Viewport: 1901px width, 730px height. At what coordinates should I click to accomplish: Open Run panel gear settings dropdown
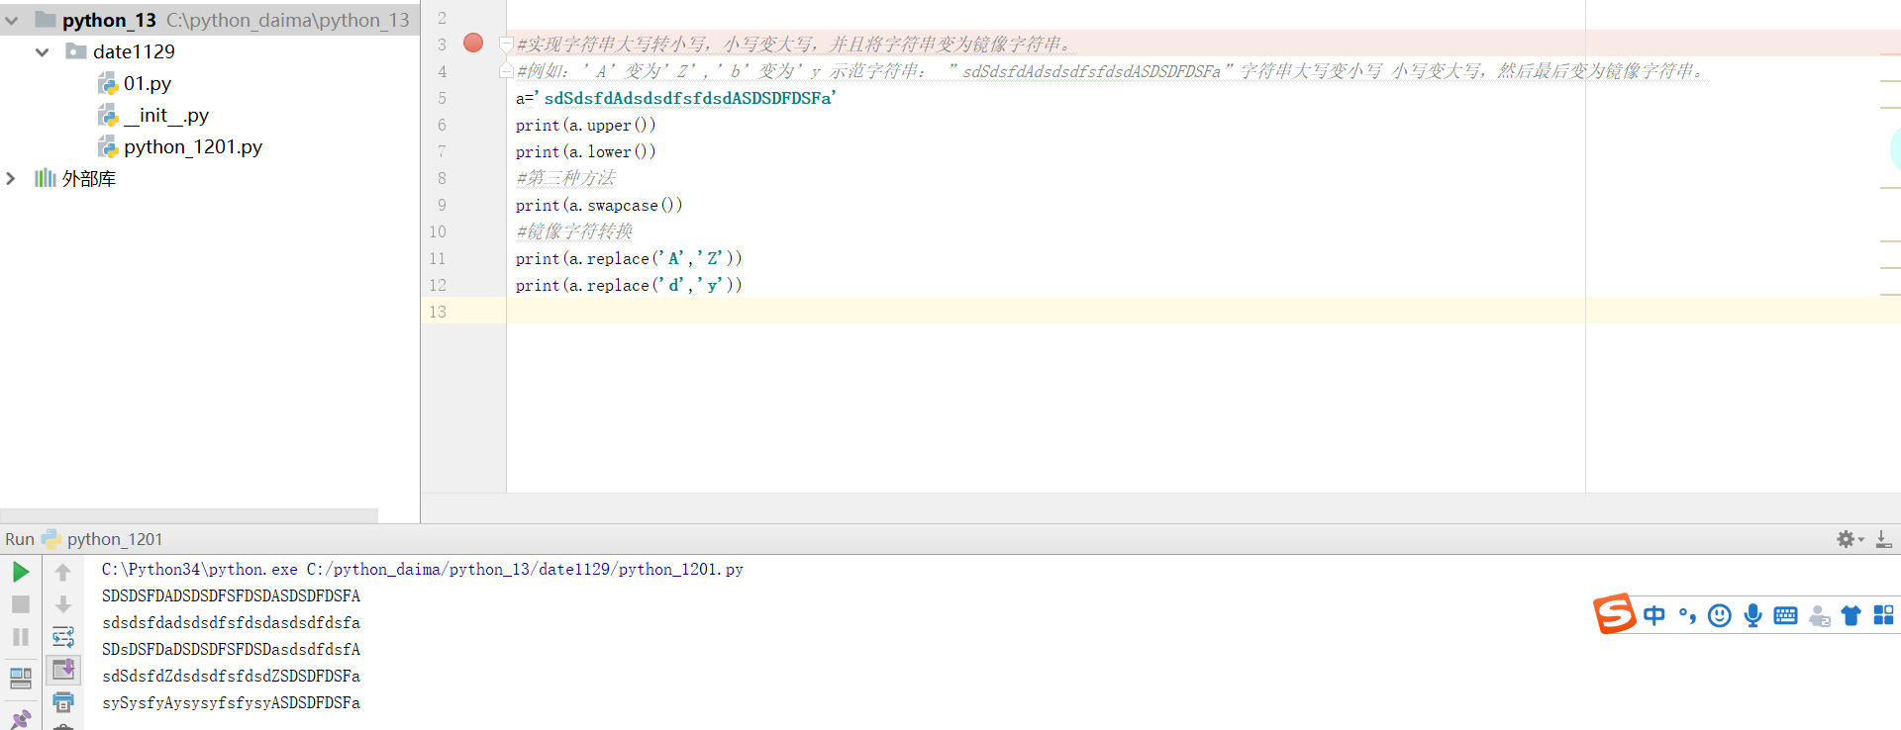(1849, 539)
